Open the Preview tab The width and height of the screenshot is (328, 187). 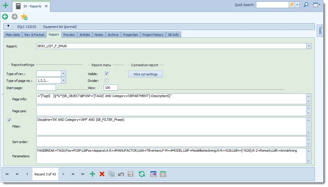(69, 35)
